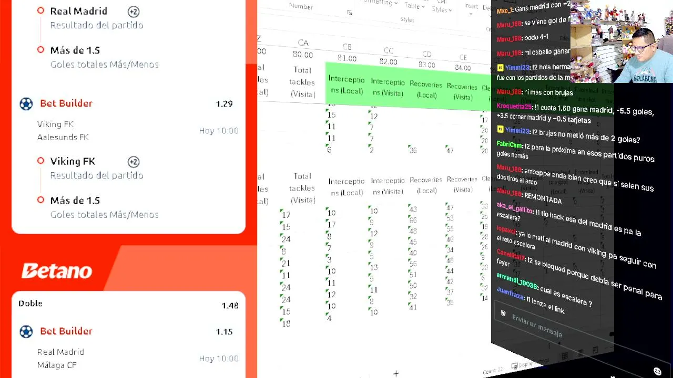Screen dimensions: 673x378
Task: Select column header CD in the spreadsheet
Action: pyautogui.click(x=427, y=54)
